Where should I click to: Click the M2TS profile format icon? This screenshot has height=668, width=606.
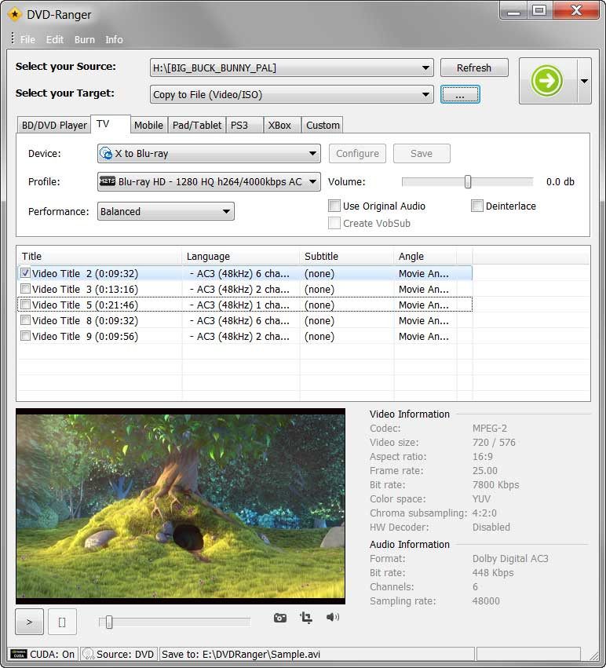[108, 181]
